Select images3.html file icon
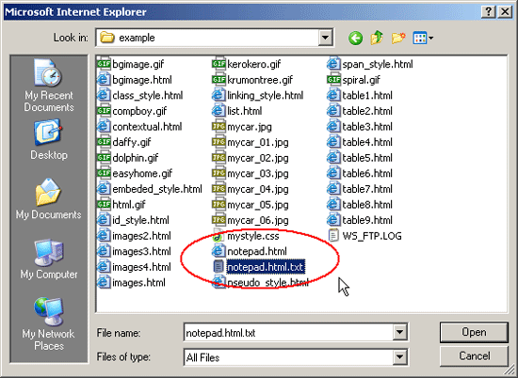518x378 pixels. (104, 251)
